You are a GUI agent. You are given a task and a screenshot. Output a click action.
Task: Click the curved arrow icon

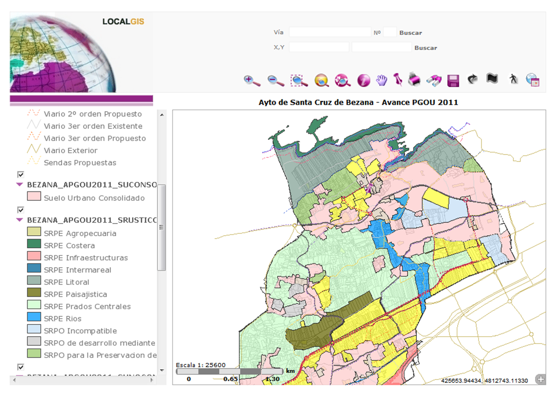[x=472, y=79]
